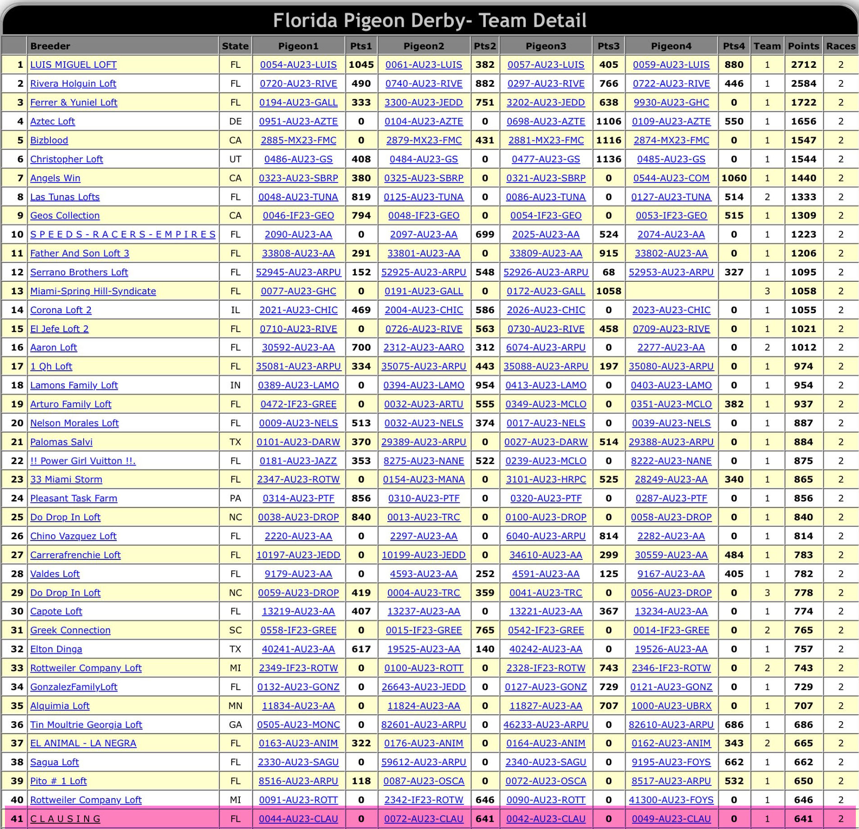
Task: Open Pleasant Task Farm link
Action: tap(74, 498)
